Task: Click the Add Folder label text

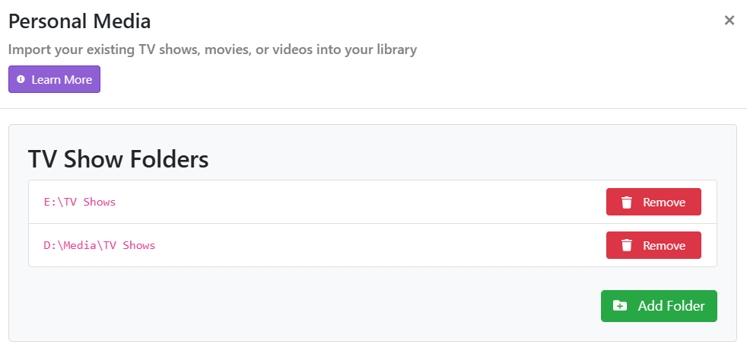Action: click(x=671, y=306)
